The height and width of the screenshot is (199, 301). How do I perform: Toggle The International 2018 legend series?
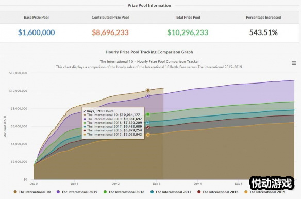tap(124, 192)
